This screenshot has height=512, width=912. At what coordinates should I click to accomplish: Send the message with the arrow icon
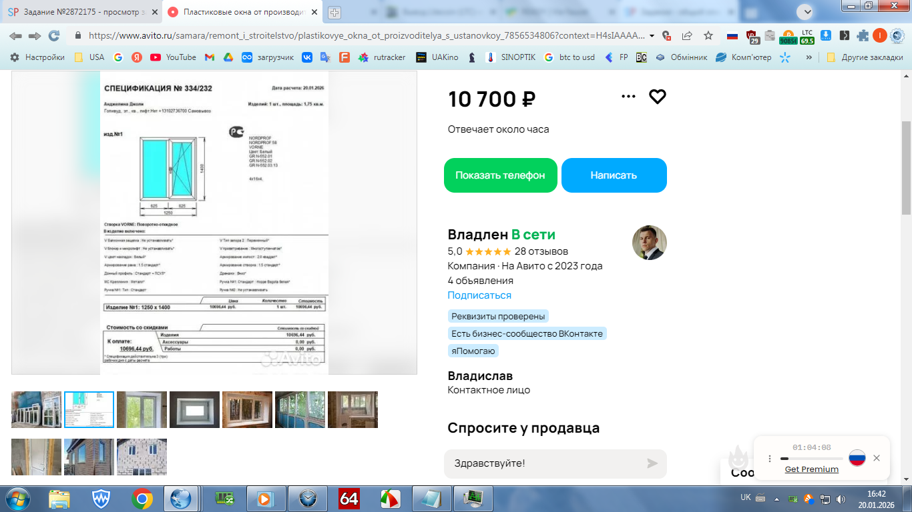coord(652,463)
